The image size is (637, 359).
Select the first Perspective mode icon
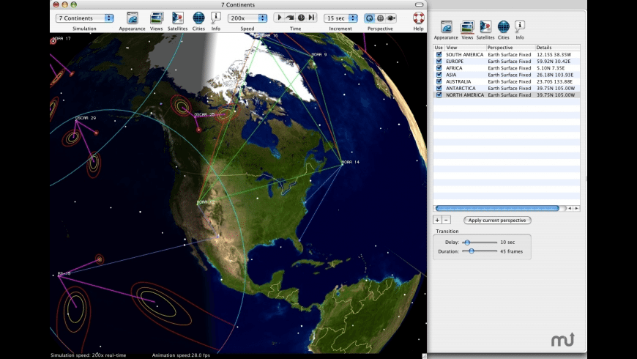[369, 18]
